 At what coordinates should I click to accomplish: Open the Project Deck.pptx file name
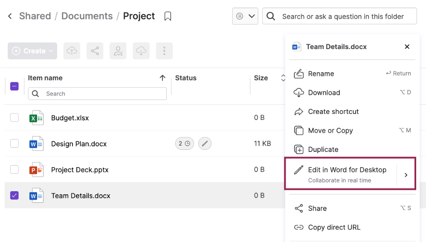click(80, 170)
